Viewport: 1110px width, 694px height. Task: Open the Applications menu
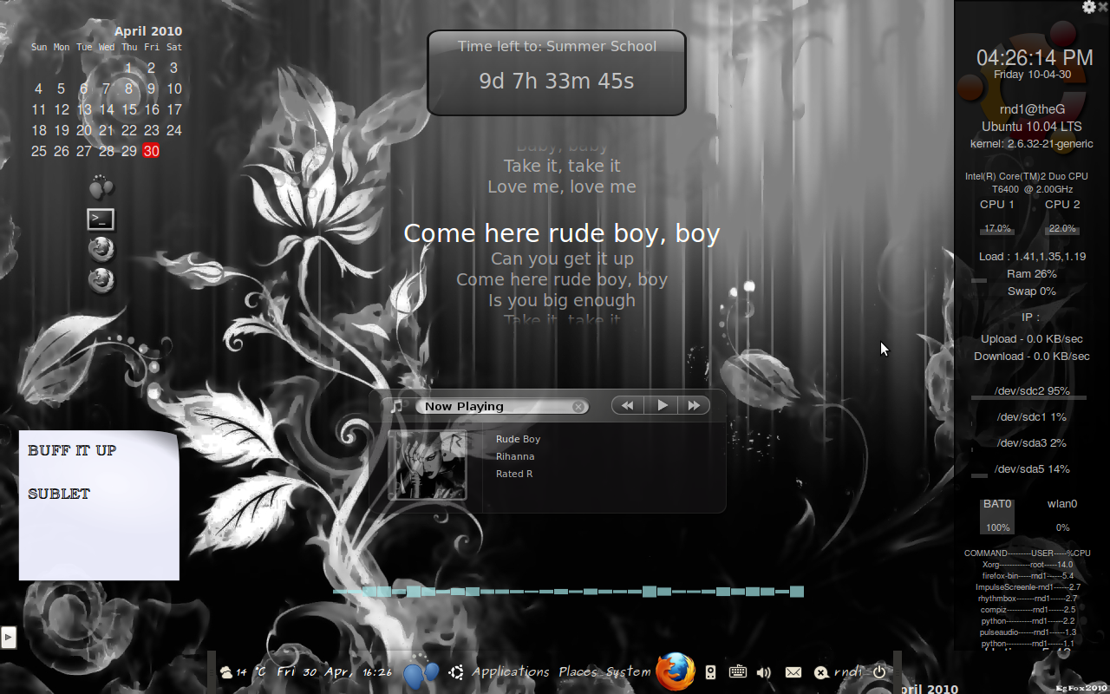[x=511, y=672]
